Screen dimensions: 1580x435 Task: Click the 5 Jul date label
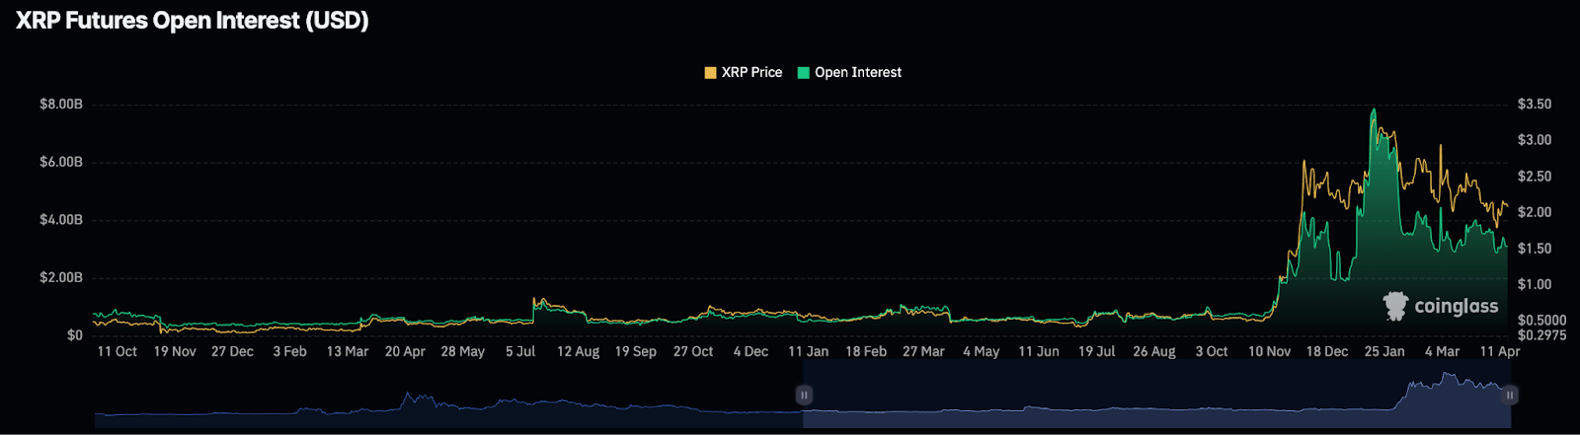tap(520, 351)
